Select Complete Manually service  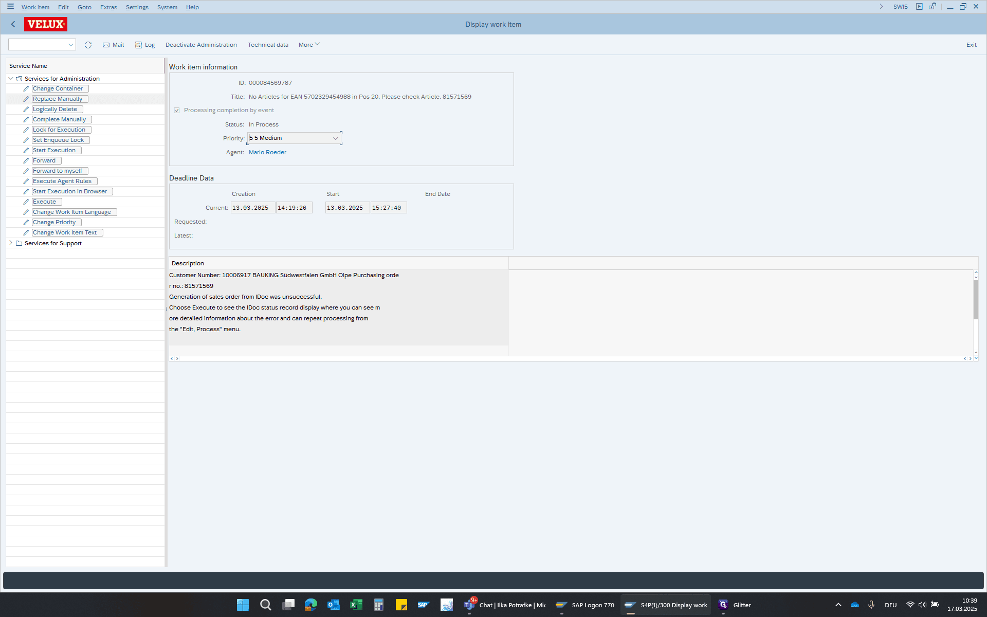point(62,119)
